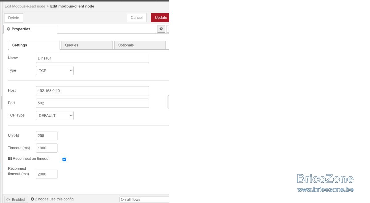Screen dimensions: 370x203
Task: Click the info icon near nodes usage
Action: coord(32,199)
